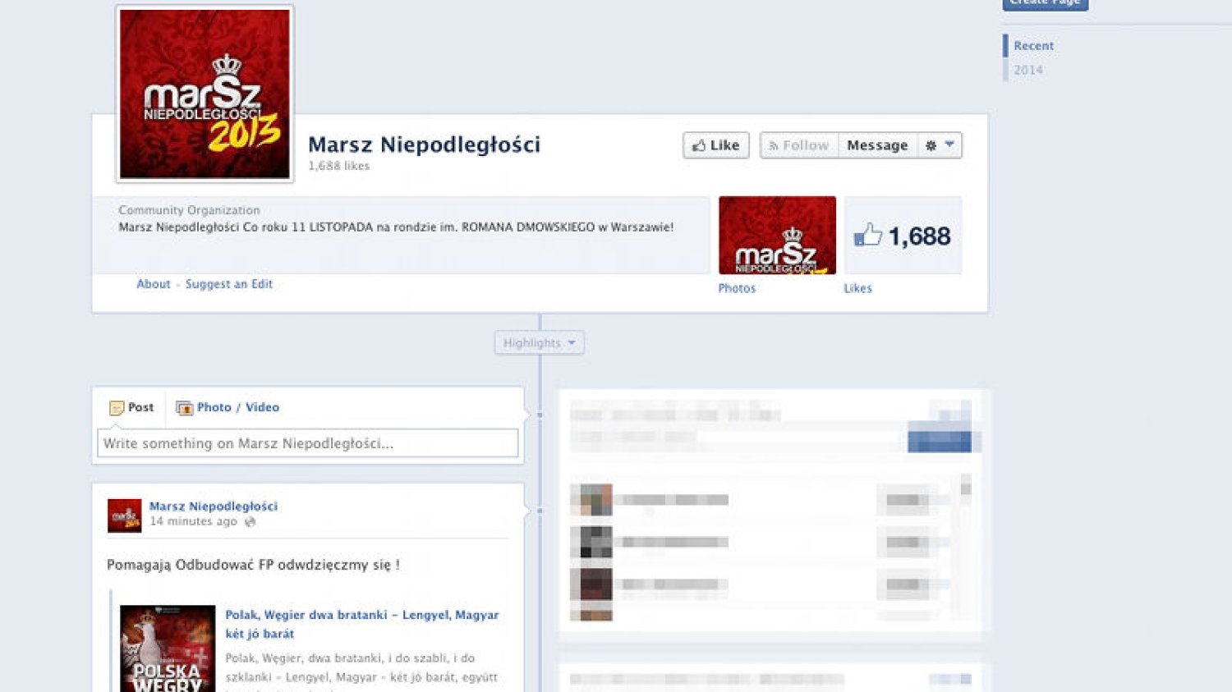
Task: Click the 1,688 likes count text
Action: (338, 166)
